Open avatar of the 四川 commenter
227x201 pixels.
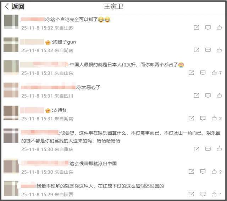tap(11, 90)
